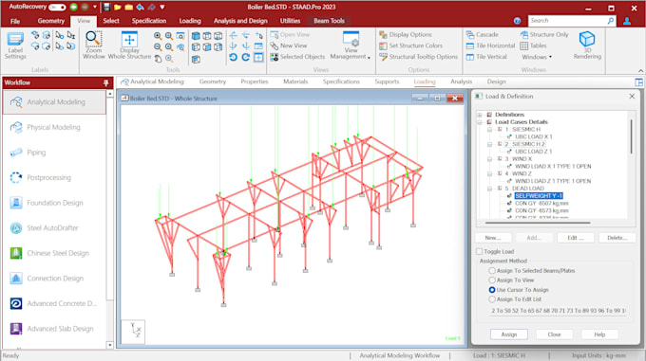Click the help icon beside Search
This screenshot has width=646, height=361.
pyautogui.click(x=517, y=21)
